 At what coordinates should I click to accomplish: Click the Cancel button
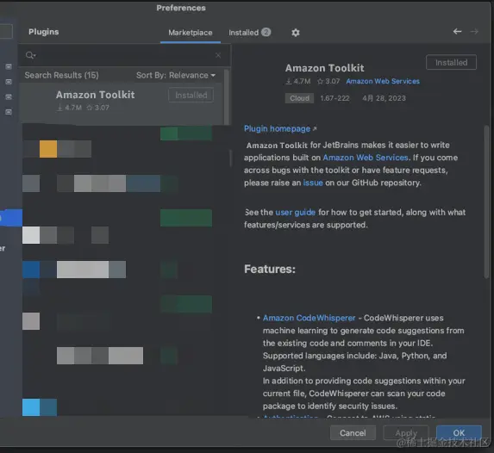click(x=353, y=433)
